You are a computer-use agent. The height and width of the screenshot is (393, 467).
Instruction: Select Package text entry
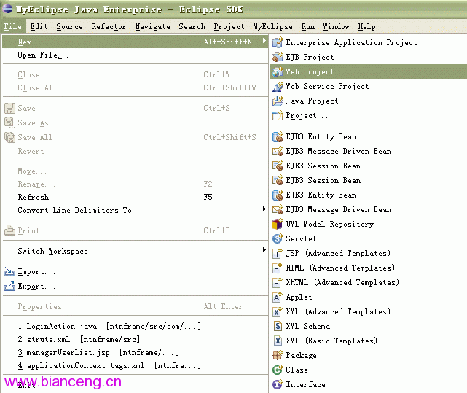301,355
